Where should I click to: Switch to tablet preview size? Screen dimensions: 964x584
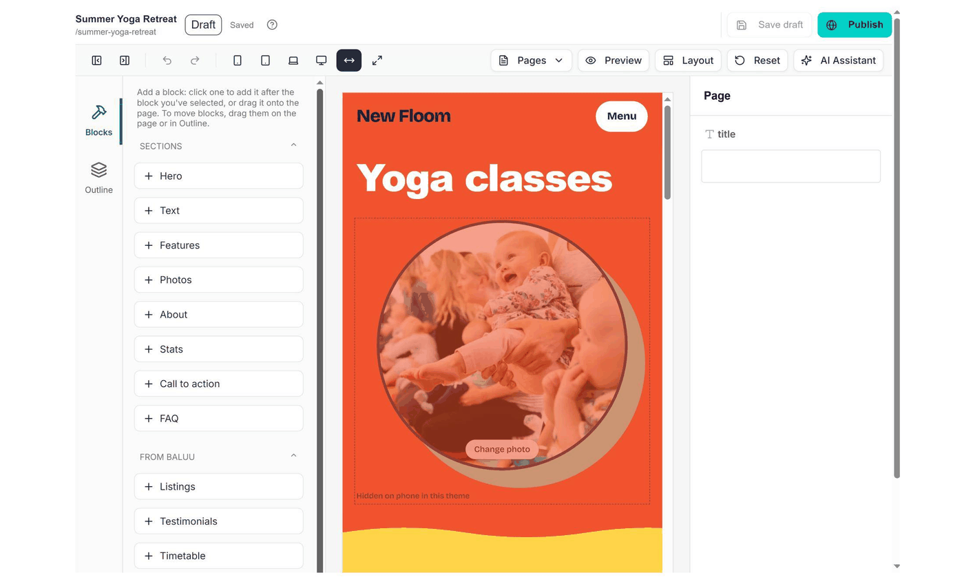pos(265,61)
